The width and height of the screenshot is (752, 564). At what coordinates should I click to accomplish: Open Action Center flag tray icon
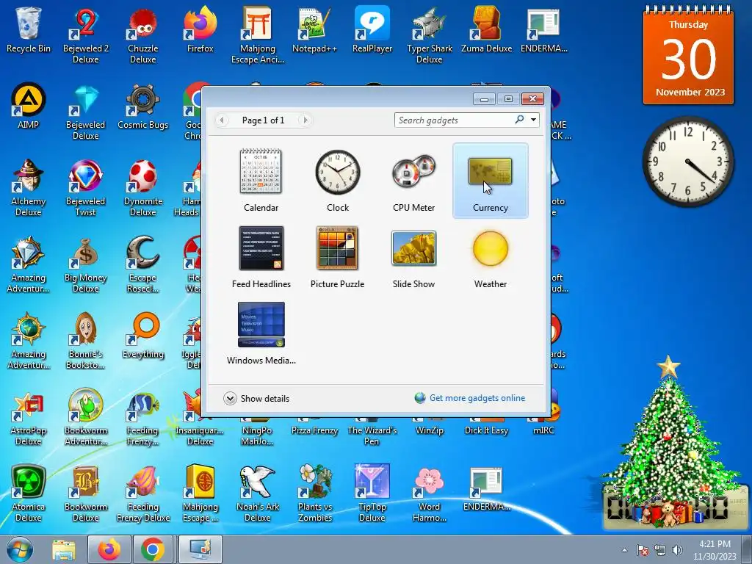643,550
